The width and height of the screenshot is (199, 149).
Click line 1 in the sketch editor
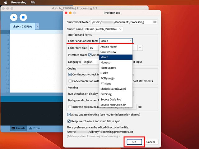click(x=37, y=32)
